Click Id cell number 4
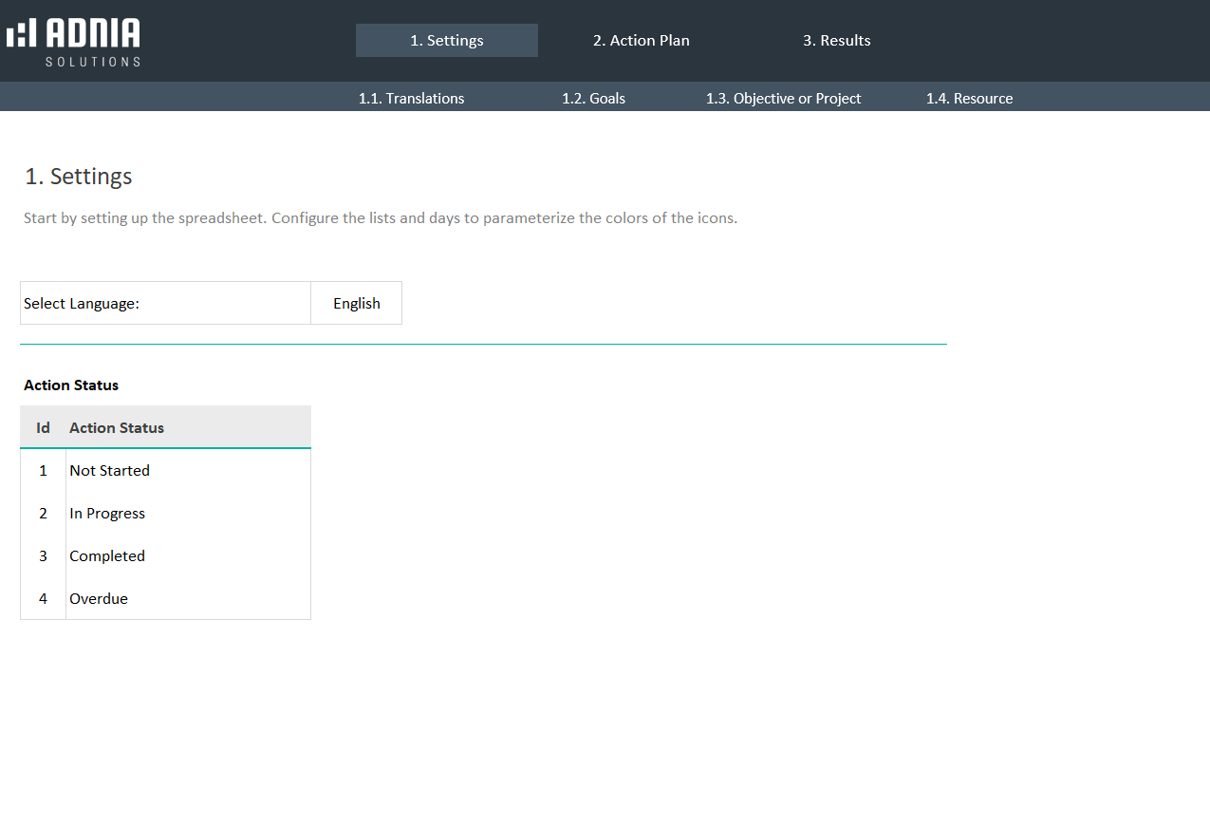 [43, 599]
